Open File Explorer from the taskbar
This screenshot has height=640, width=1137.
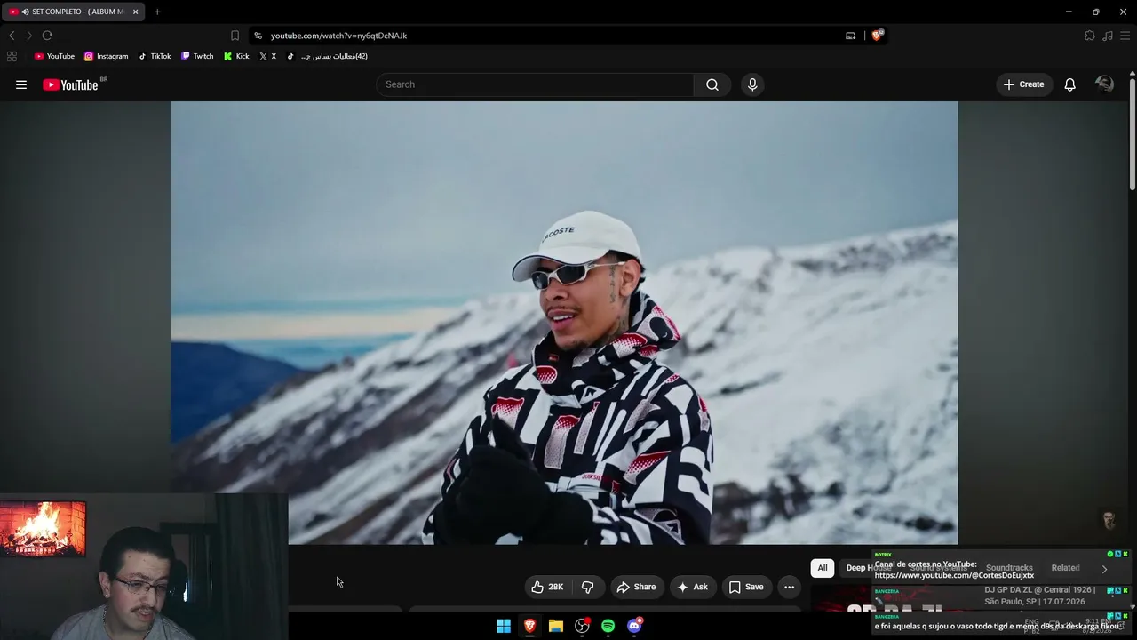[x=556, y=626]
